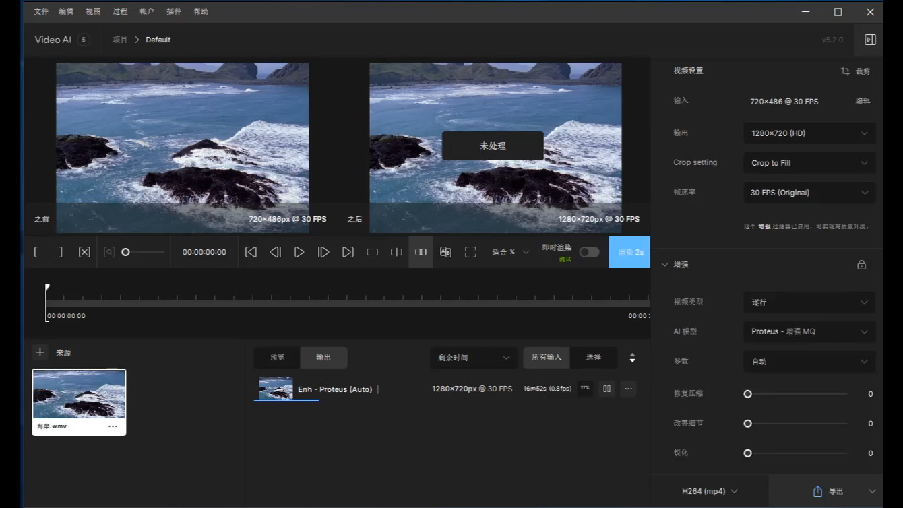903x508 pixels.
Task: Enable the live render toggle switch
Action: click(x=588, y=252)
